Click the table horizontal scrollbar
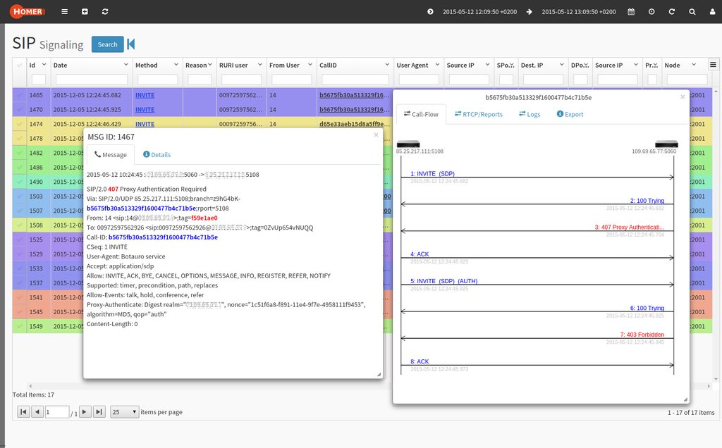The height and width of the screenshot is (448, 722). coord(369,385)
